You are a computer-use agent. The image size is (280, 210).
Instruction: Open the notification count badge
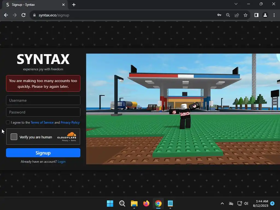(272, 203)
